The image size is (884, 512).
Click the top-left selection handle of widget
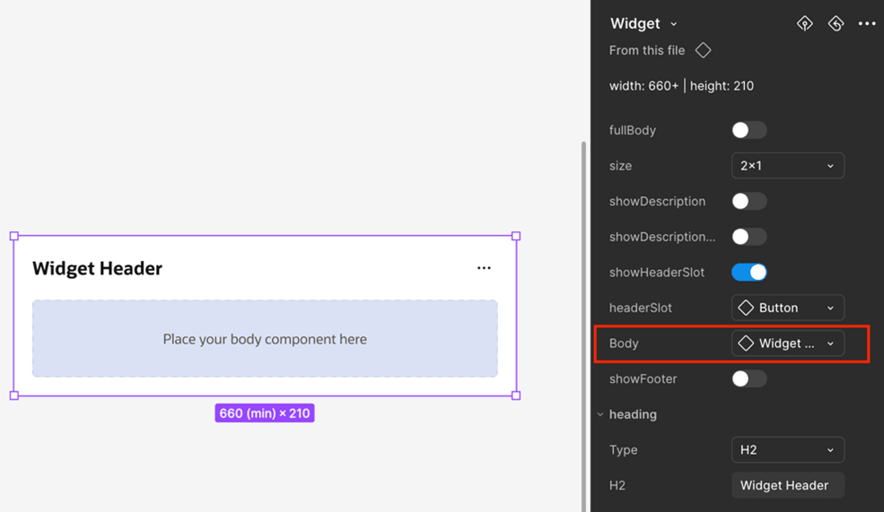[x=14, y=236]
